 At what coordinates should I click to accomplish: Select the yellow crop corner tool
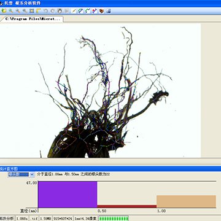[39, 11]
